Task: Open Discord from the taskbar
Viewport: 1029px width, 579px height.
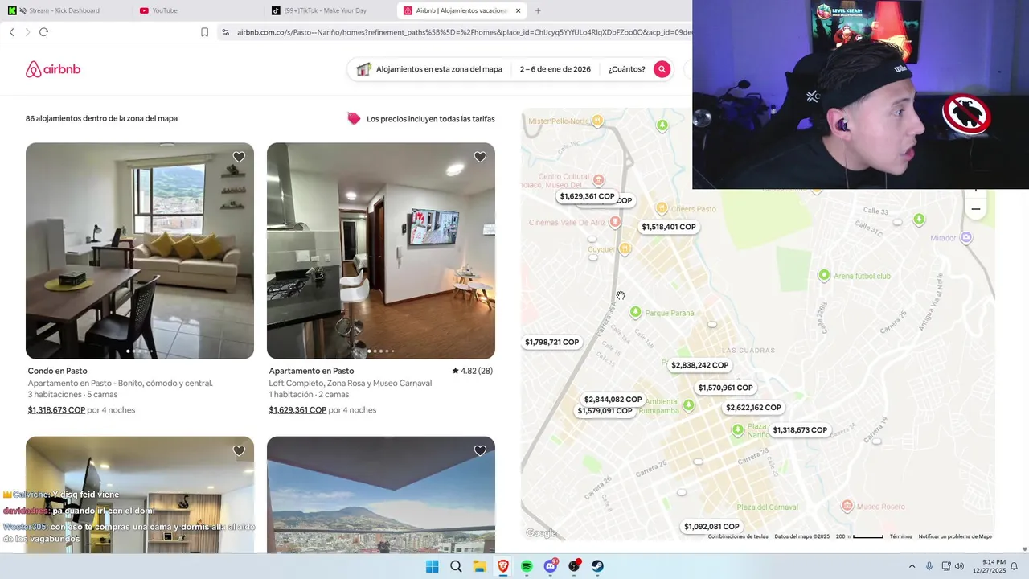Action: (x=551, y=566)
